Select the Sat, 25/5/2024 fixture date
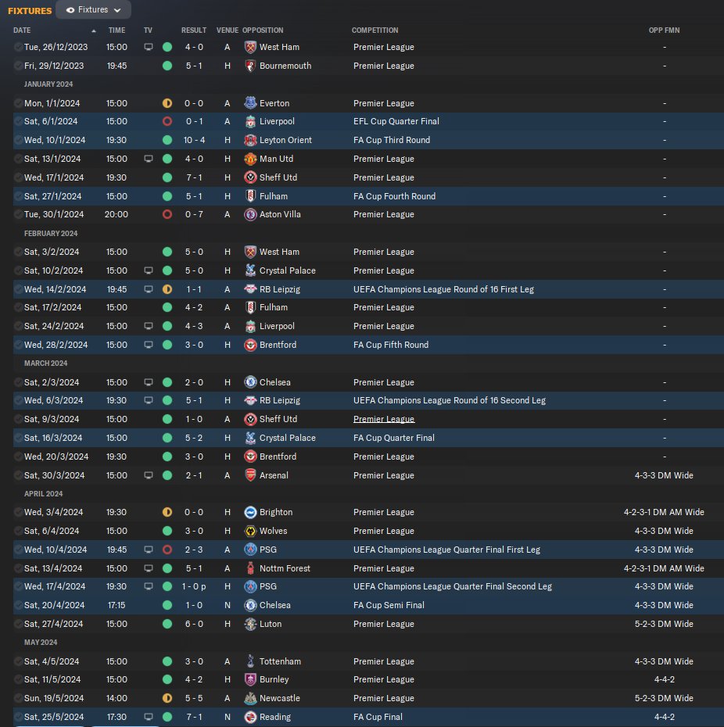 coord(54,717)
